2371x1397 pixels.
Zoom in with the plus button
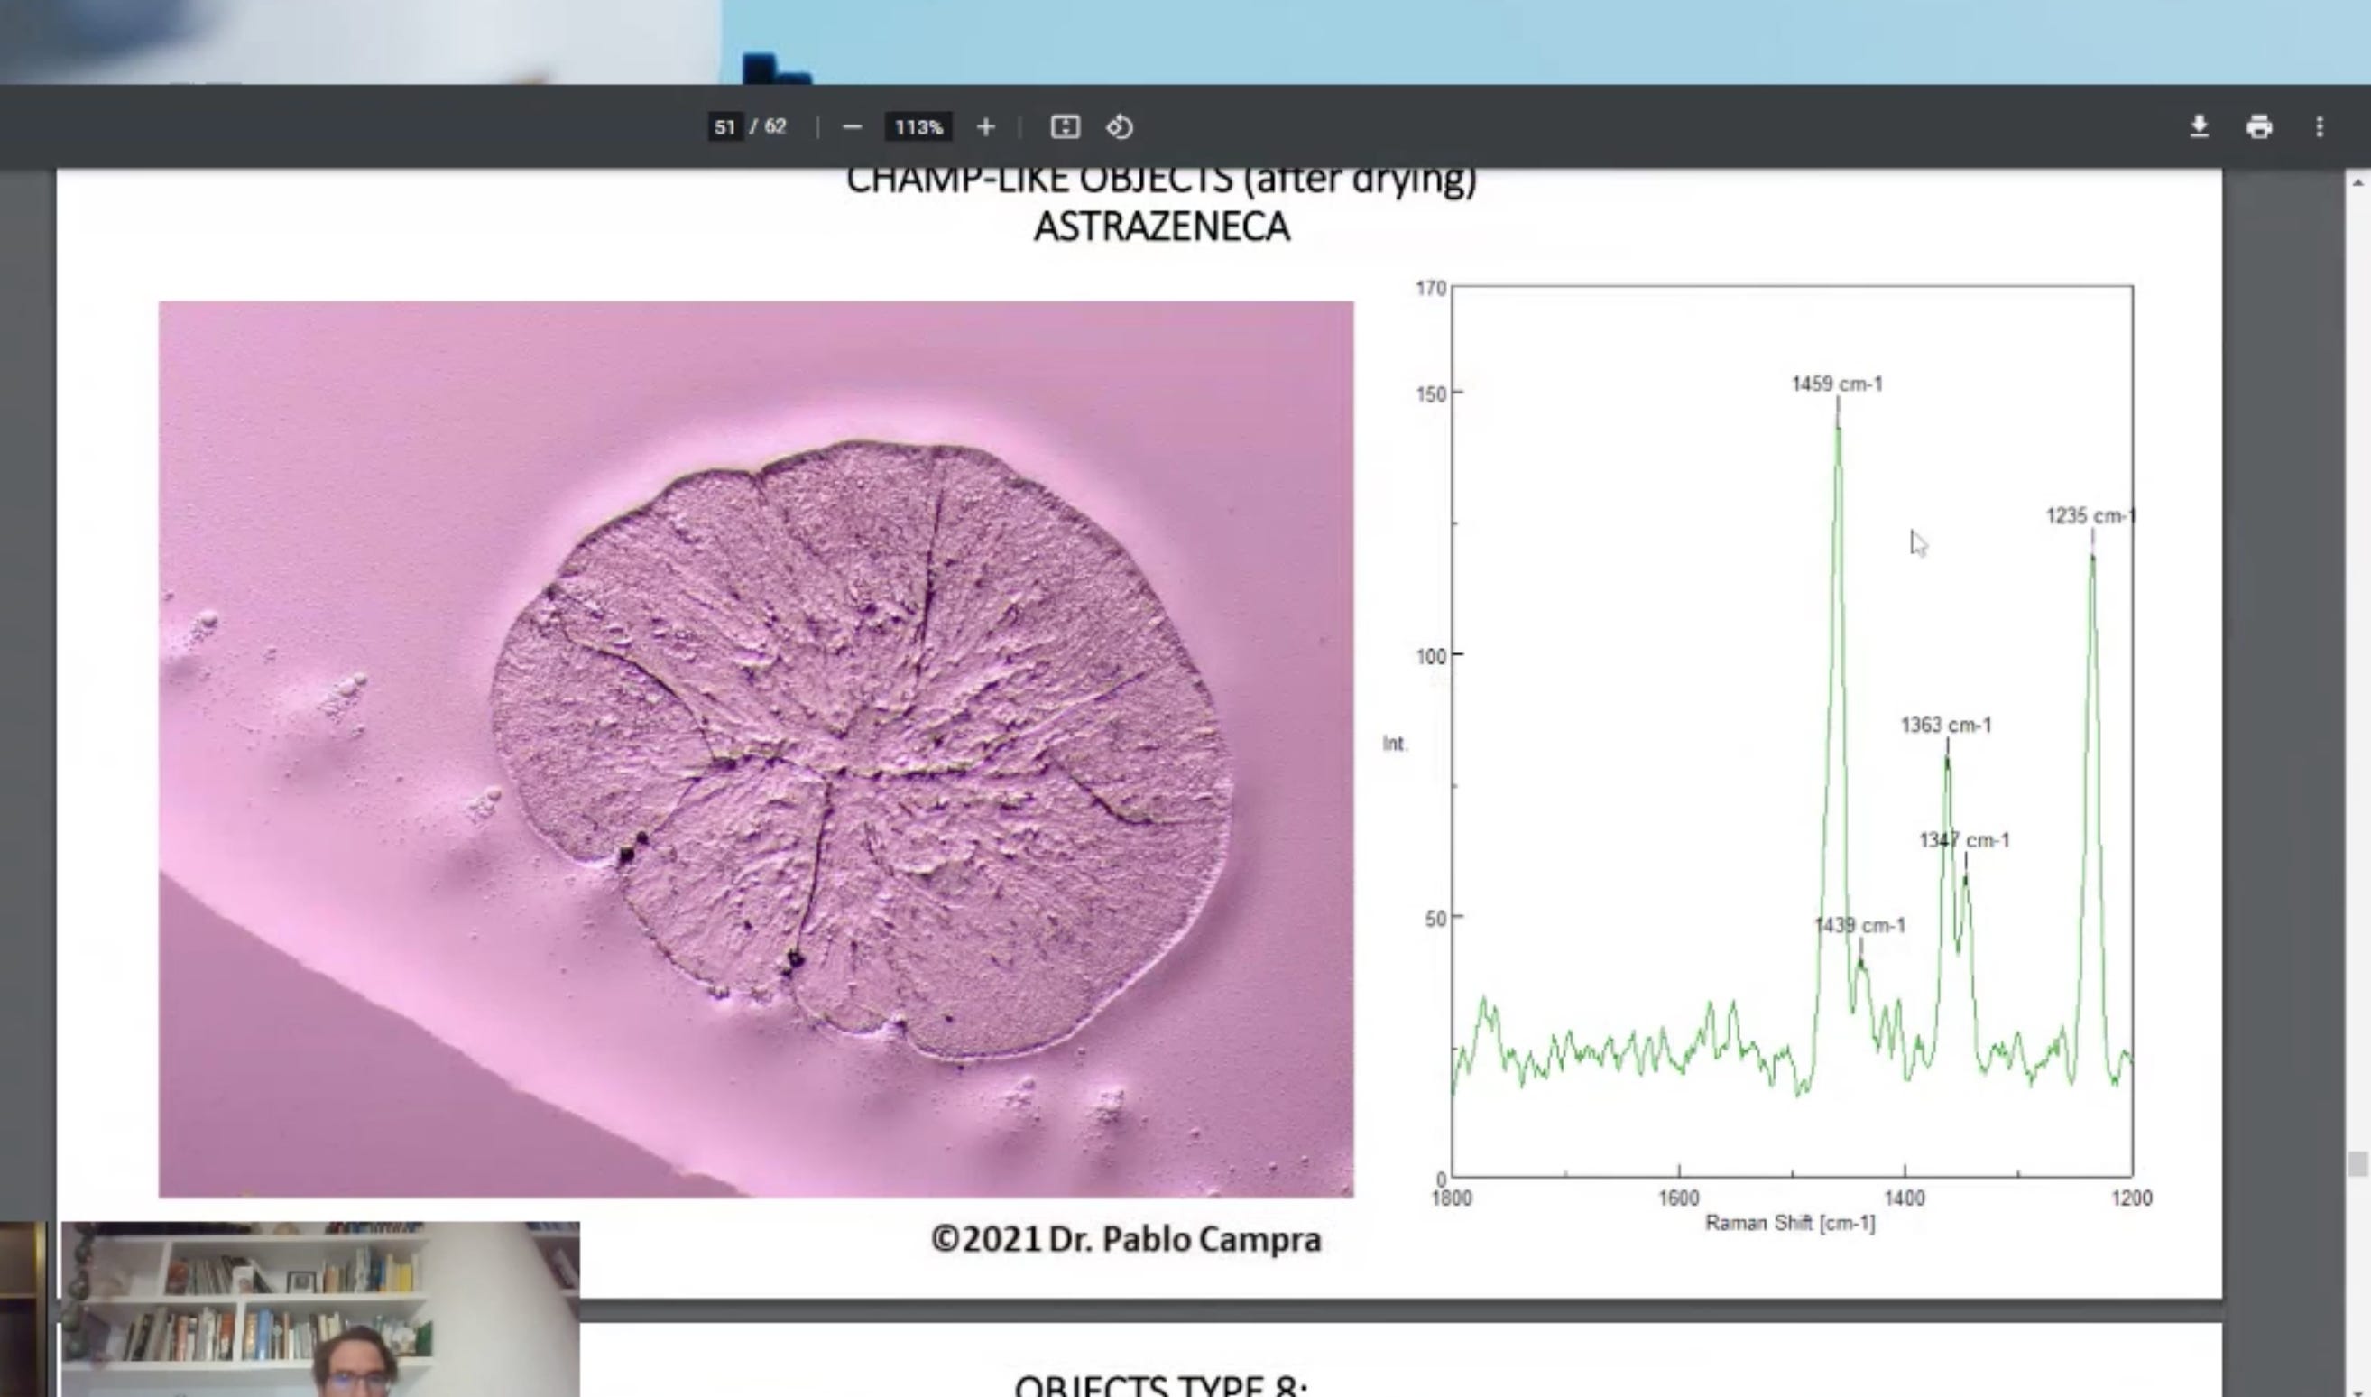(x=985, y=127)
